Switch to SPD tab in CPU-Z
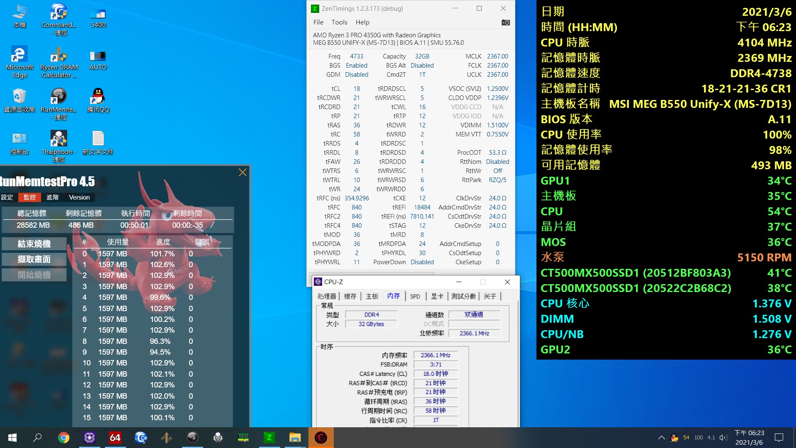The image size is (796, 448). pos(415,296)
